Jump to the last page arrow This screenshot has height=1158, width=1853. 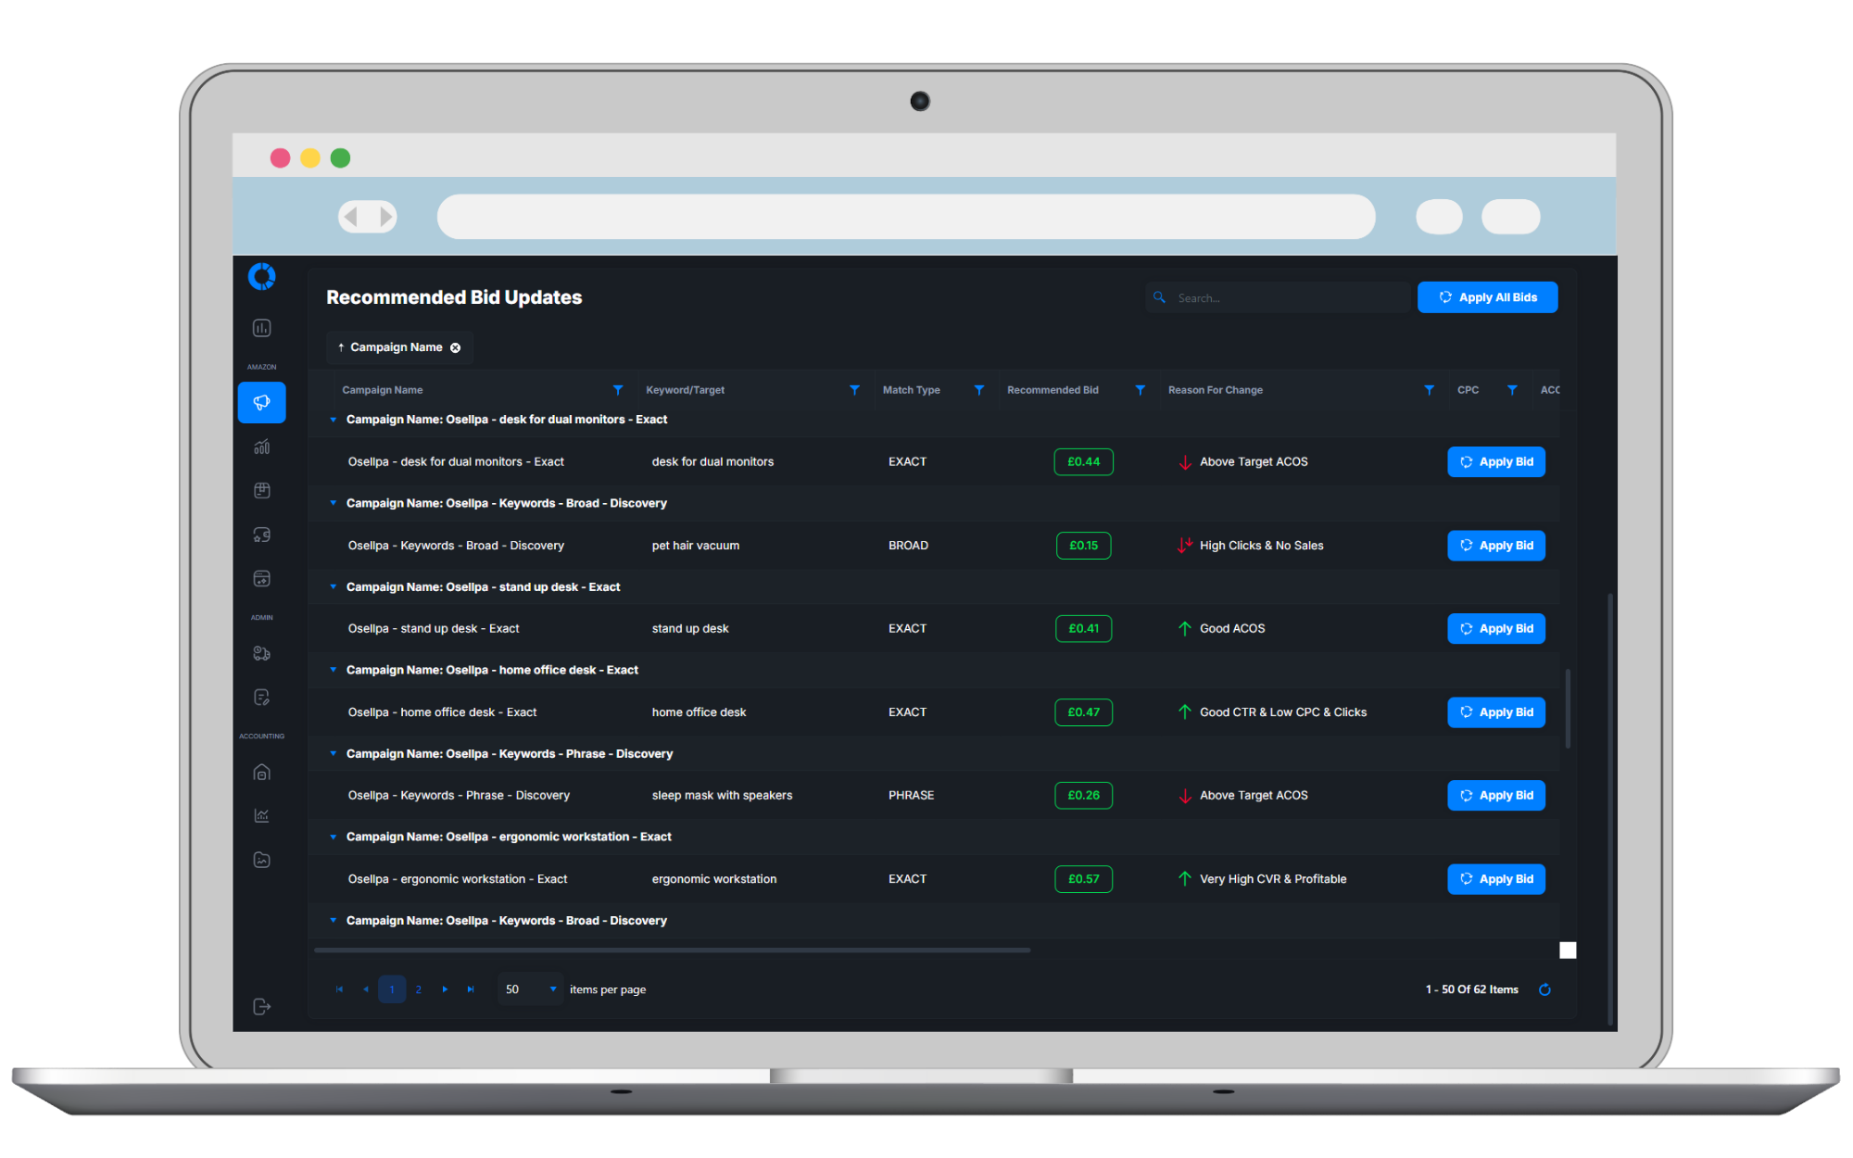(471, 989)
